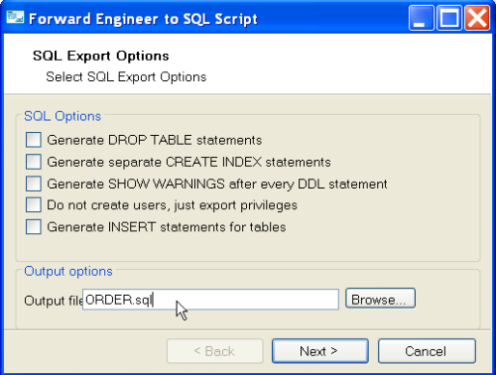Enable Generate DROP TABLE statements checkbox
The height and width of the screenshot is (375, 496).
34,140
